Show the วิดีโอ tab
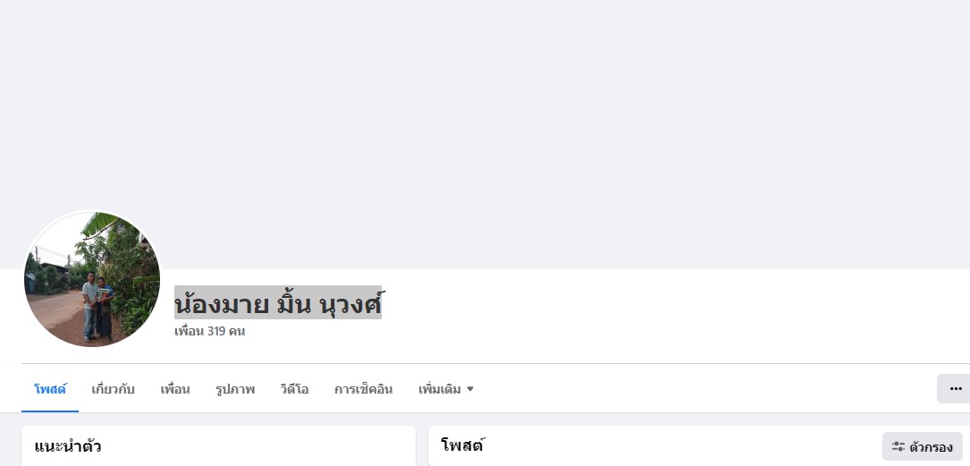The height and width of the screenshot is (466, 970). 294,389
